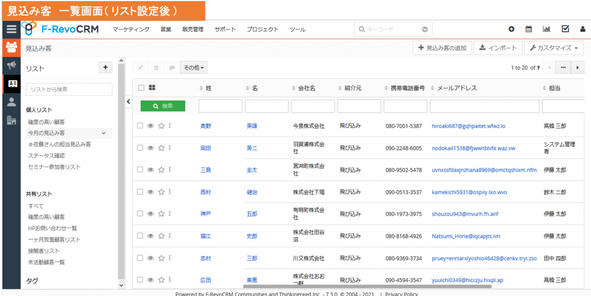Preview the 志村 record with eye icon
591x296 pixels.
[151, 258]
